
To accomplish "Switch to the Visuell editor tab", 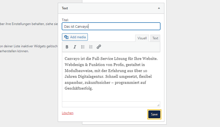I will point(142,38).
